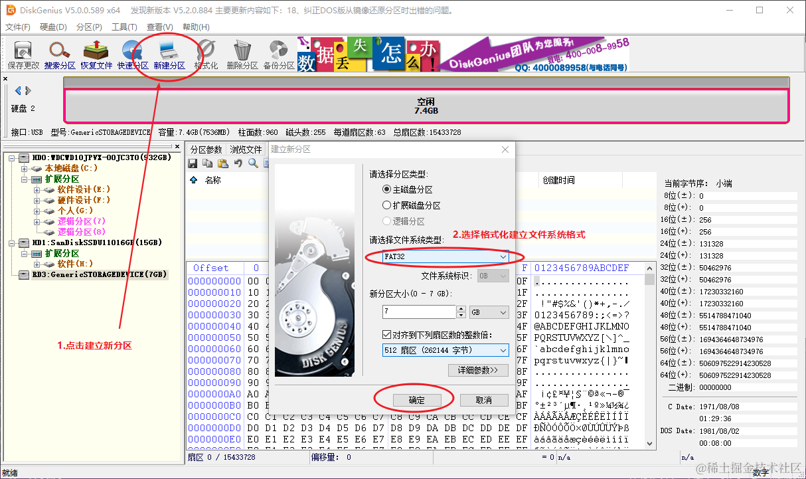
Task: Select 逻辑分区(8) in the disk tree
Action: [x=81, y=232]
